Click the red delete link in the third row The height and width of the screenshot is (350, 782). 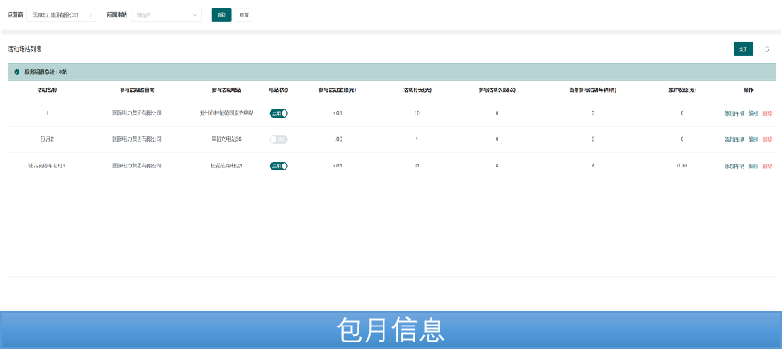pos(767,167)
